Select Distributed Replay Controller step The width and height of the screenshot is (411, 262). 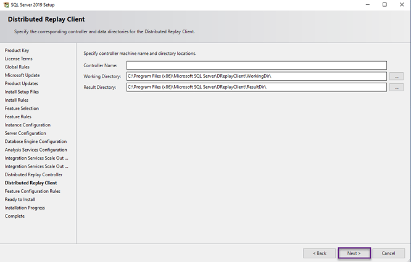[33, 174]
